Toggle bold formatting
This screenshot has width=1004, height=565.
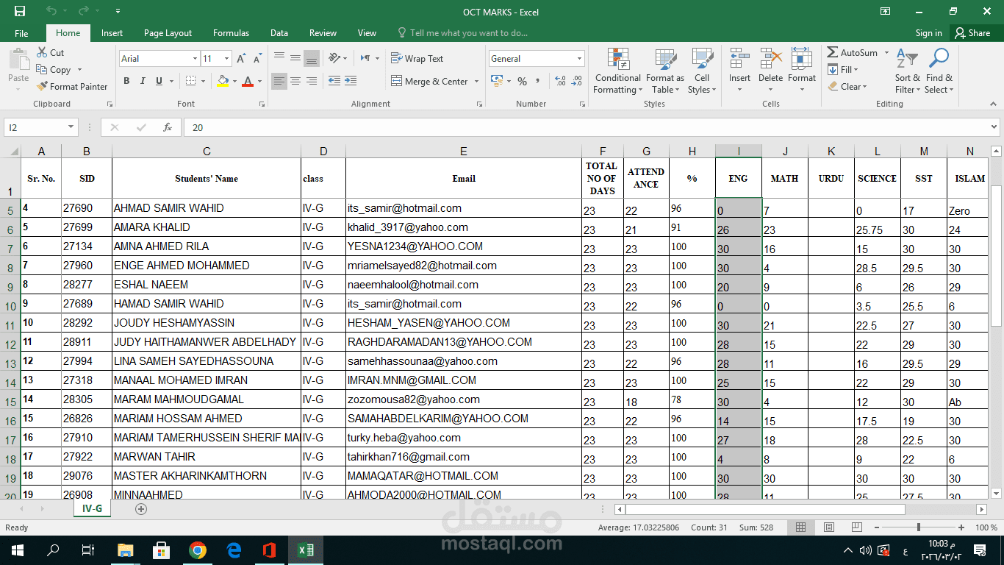(126, 81)
